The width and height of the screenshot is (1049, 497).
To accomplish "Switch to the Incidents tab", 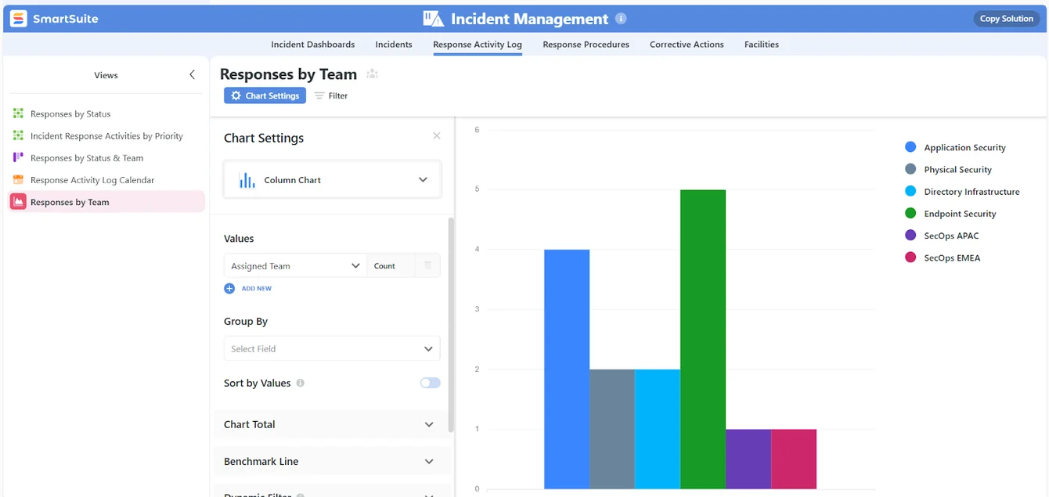I will pyautogui.click(x=394, y=45).
